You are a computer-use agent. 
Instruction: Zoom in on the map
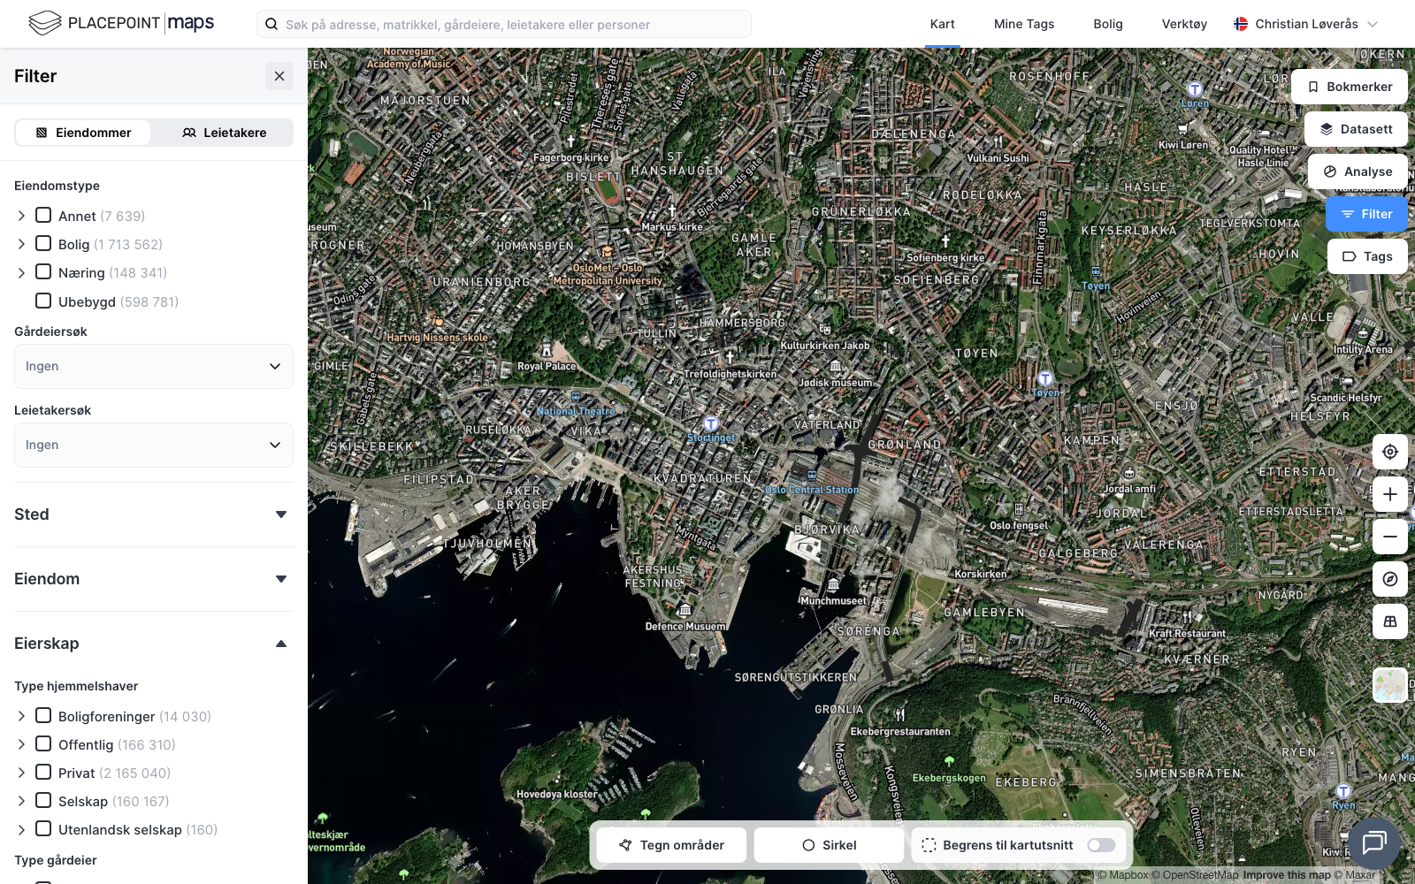[1390, 494]
